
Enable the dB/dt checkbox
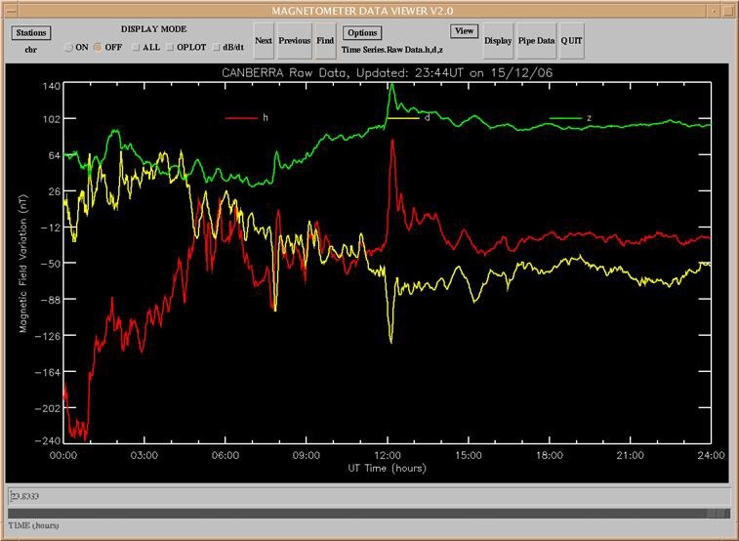pos(217,47)
